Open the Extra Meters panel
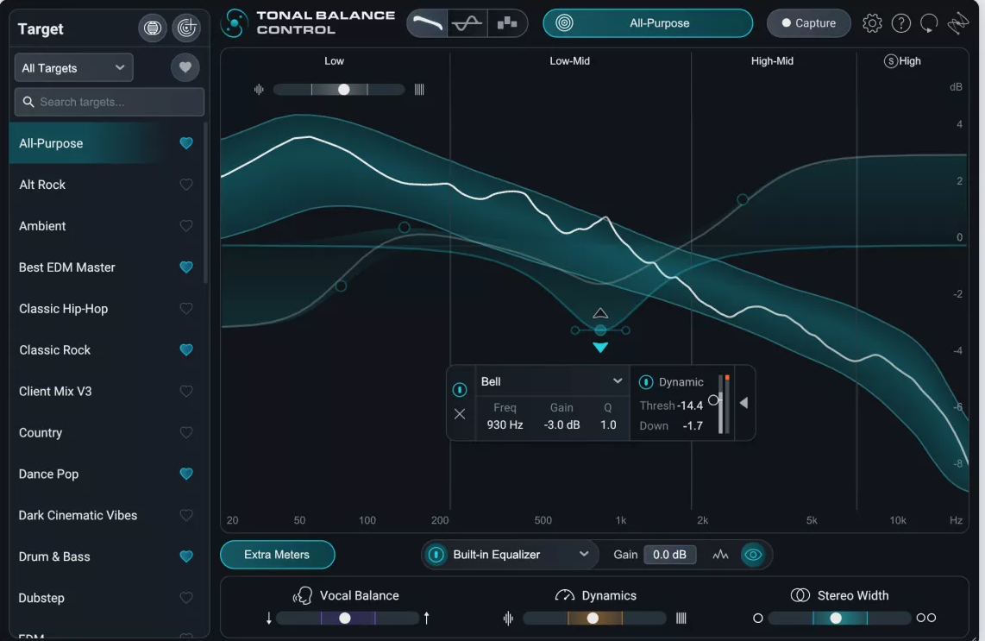Screen dimensions: 985x641 point(277,555)
